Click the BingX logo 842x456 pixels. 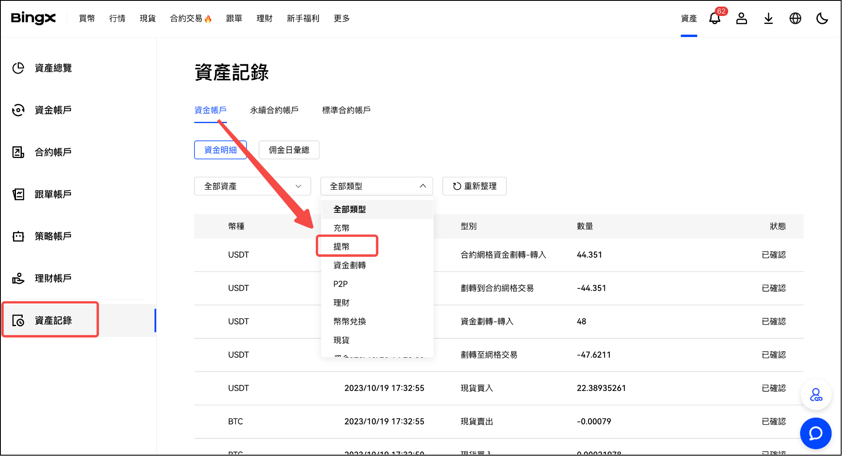click(x=33, y=18)
